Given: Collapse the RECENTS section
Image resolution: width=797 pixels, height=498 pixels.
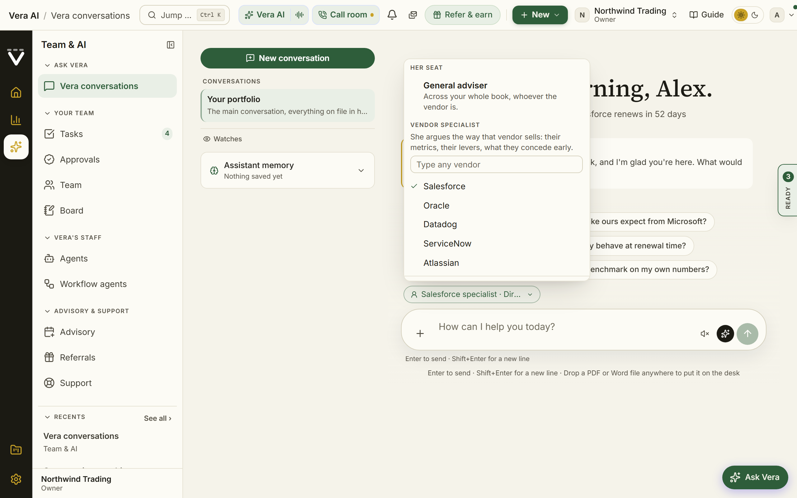Looking at the screenshot, I should [65, 417].
